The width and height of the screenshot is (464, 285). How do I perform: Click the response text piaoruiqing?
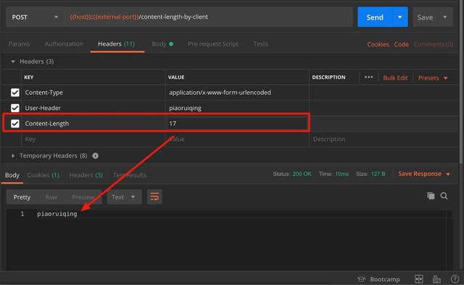[x=57, y=214]
